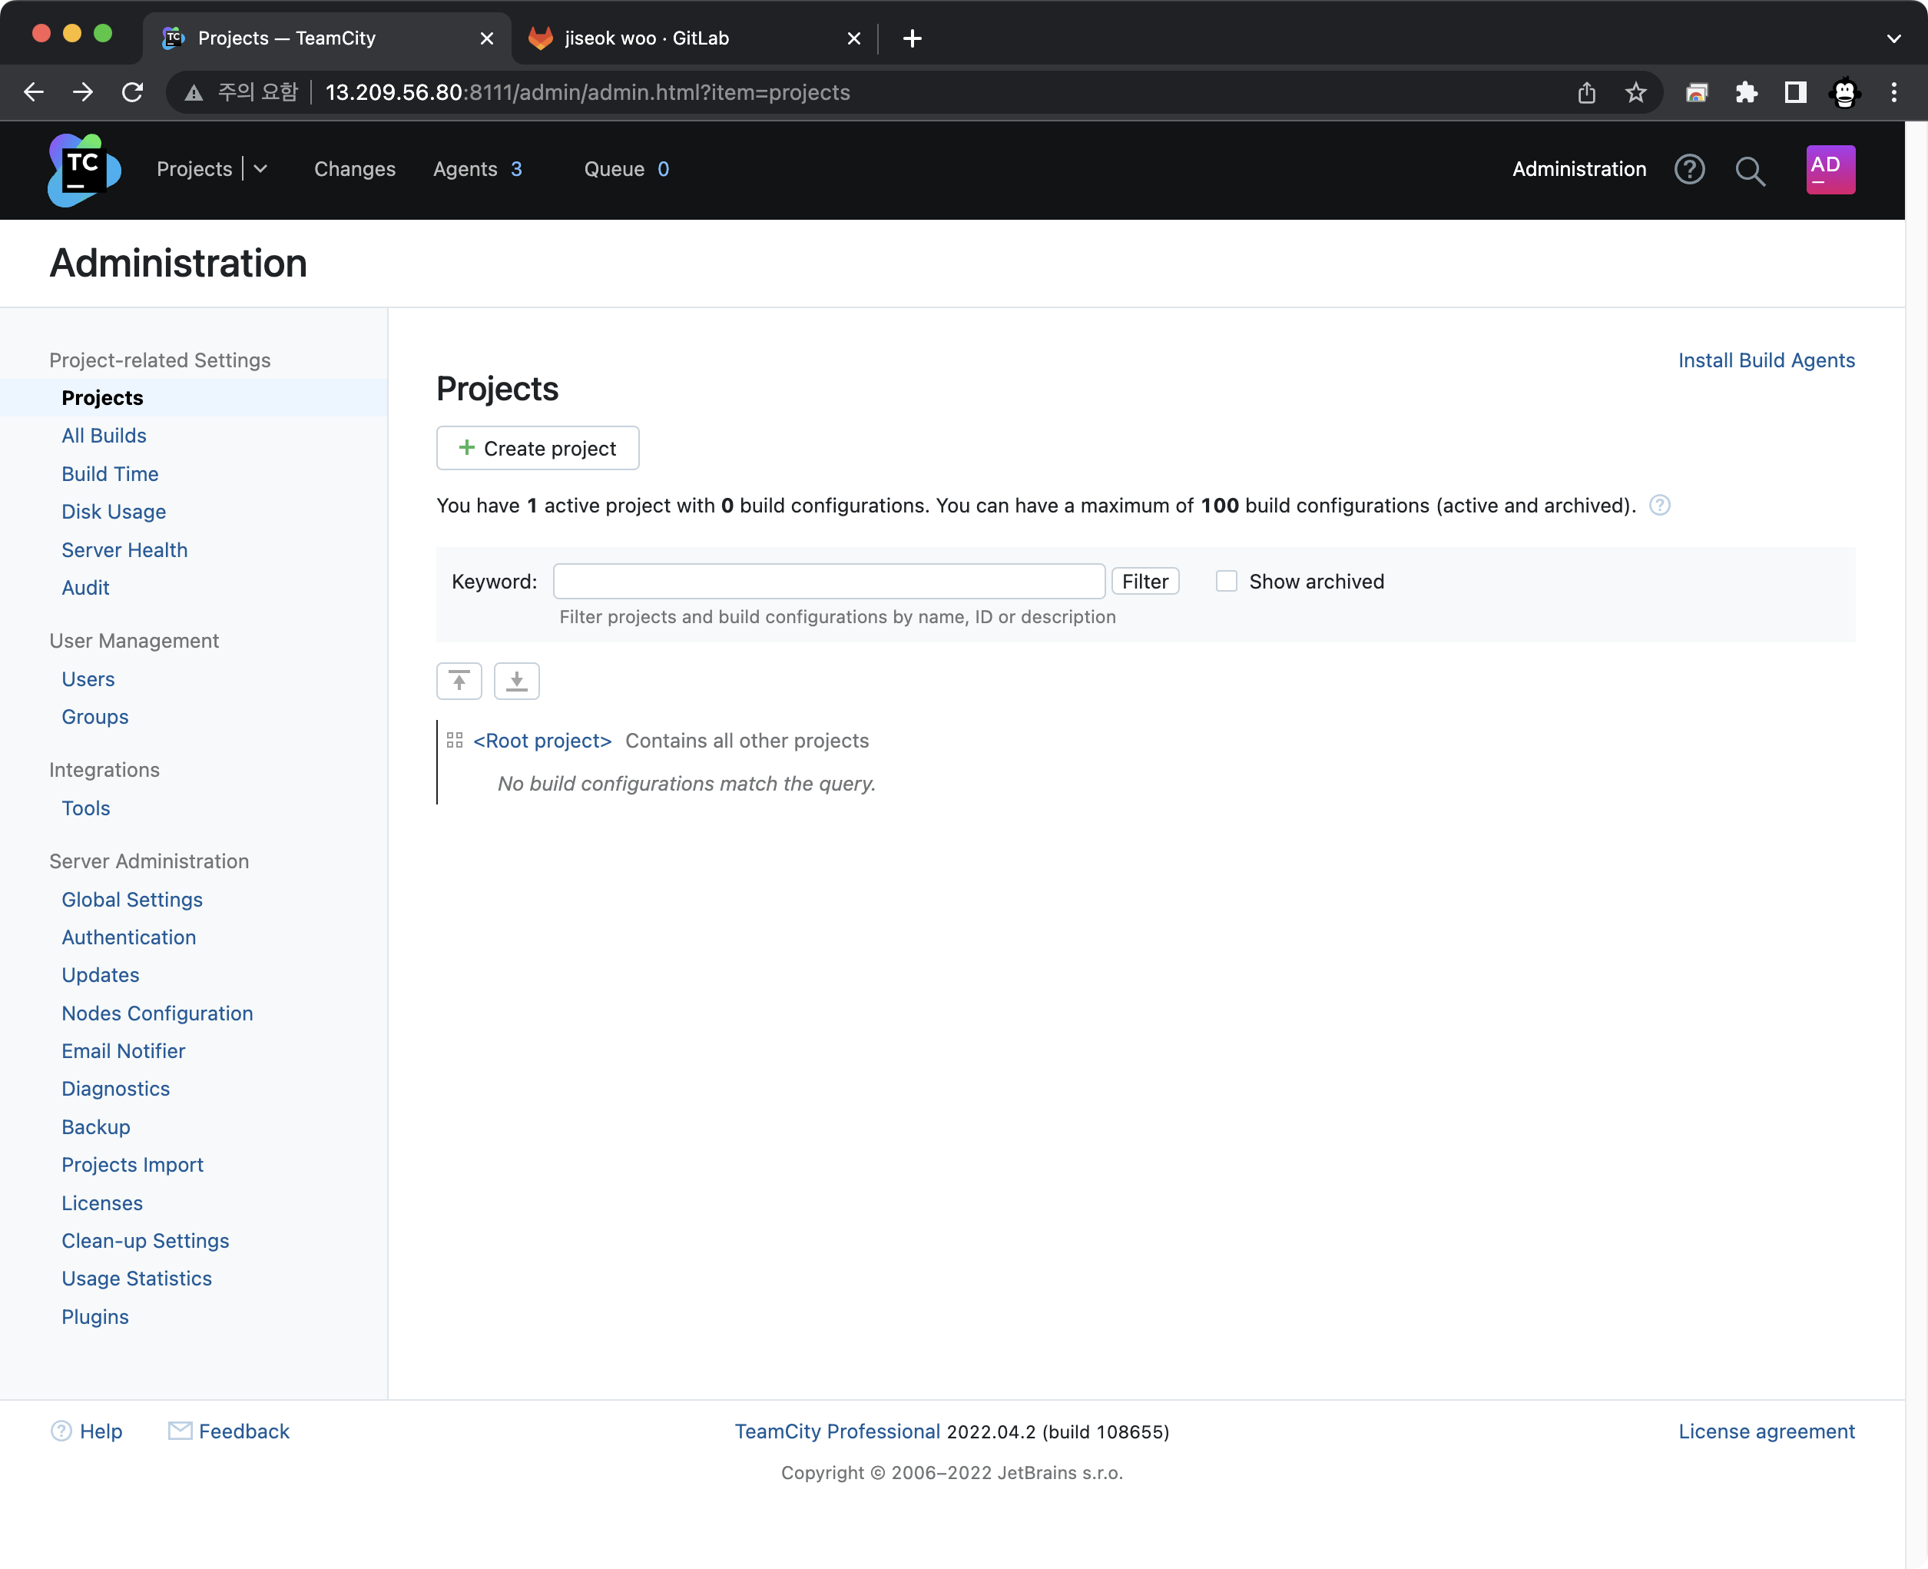Open Groups under User Management

pyautogui.click(x=95, y=717)
